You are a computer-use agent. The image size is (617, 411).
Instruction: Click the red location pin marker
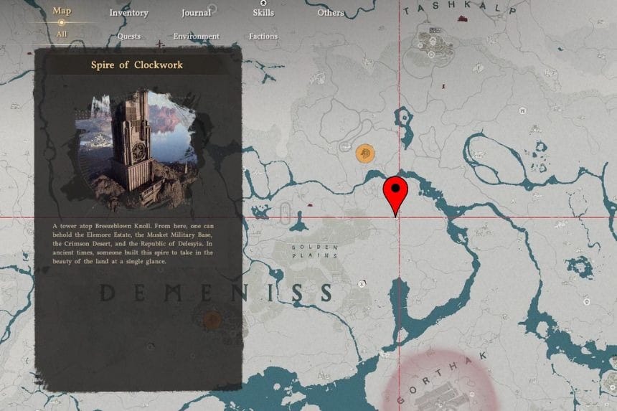click(395, 191)
